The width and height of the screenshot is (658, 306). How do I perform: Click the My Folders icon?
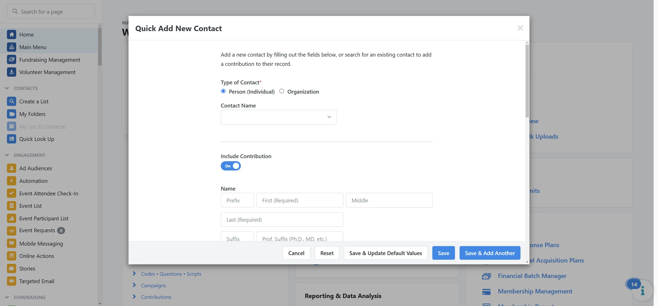click(12, 114)
